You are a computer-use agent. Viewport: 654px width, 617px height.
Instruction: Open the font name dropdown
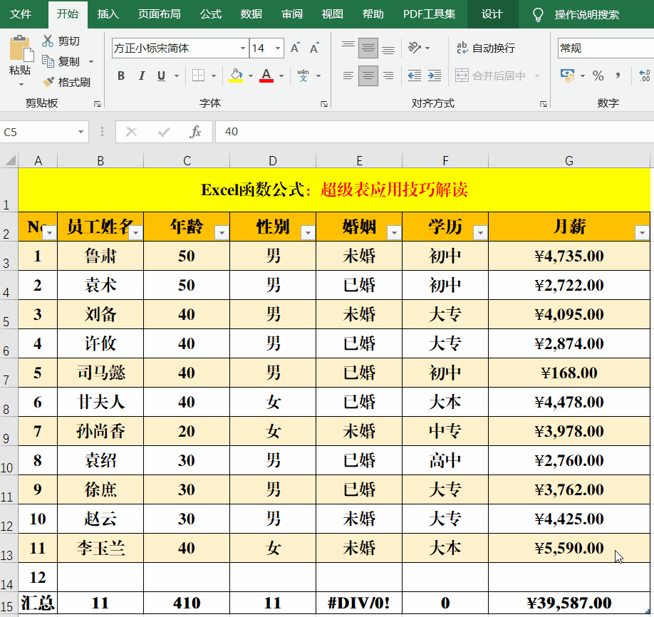click(x=242, y=48)
